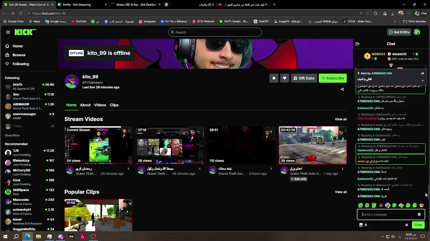Switch to the About tab

tap(85, 105)
